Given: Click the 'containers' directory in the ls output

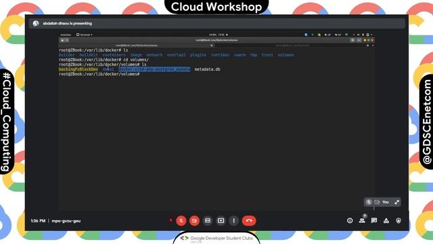Looking at the screenshot, I should coord(114,55).
